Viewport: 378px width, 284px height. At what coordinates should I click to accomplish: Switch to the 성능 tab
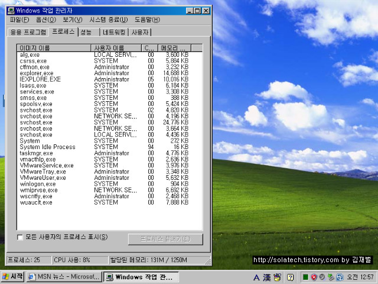[89, 32]
